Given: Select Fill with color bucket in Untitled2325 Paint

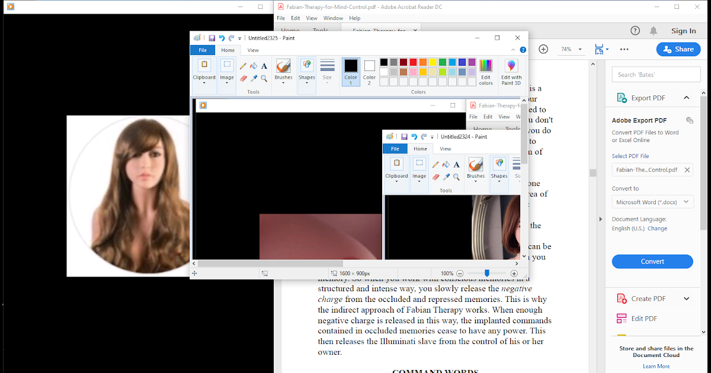Looking at the screenshot, I should (254, 66).
